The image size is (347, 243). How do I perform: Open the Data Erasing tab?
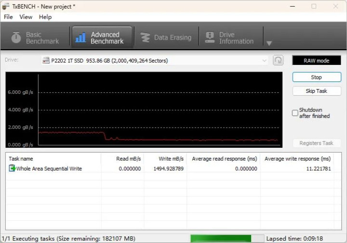[x=166, y=38]
